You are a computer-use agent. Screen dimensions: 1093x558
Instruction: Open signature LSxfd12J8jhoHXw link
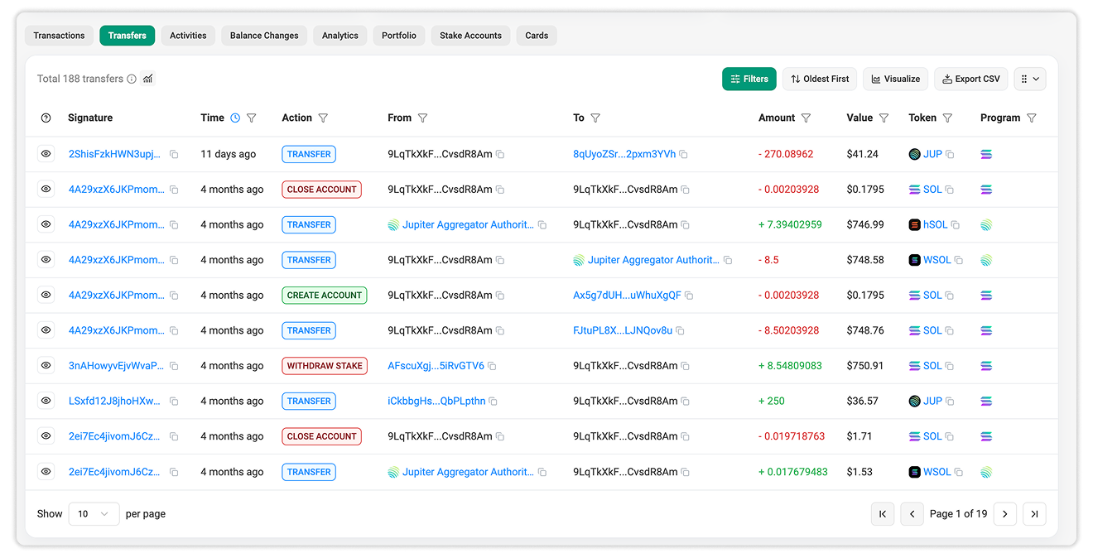[x=115, y=401]
